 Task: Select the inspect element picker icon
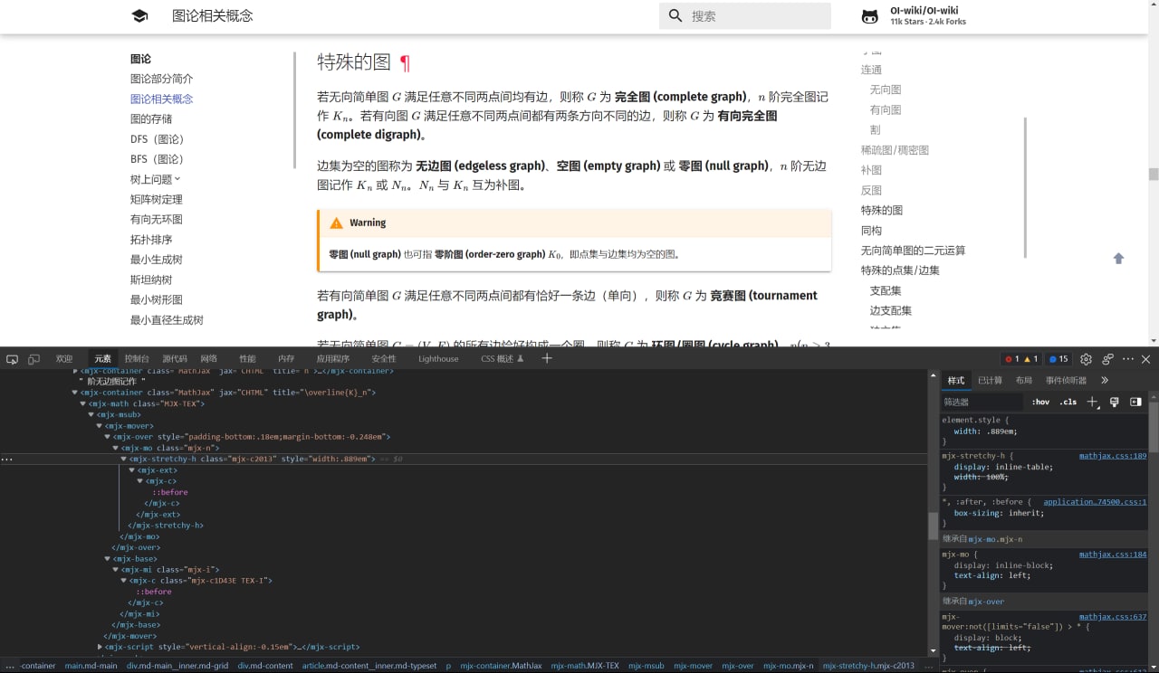(x=12, y=358)
